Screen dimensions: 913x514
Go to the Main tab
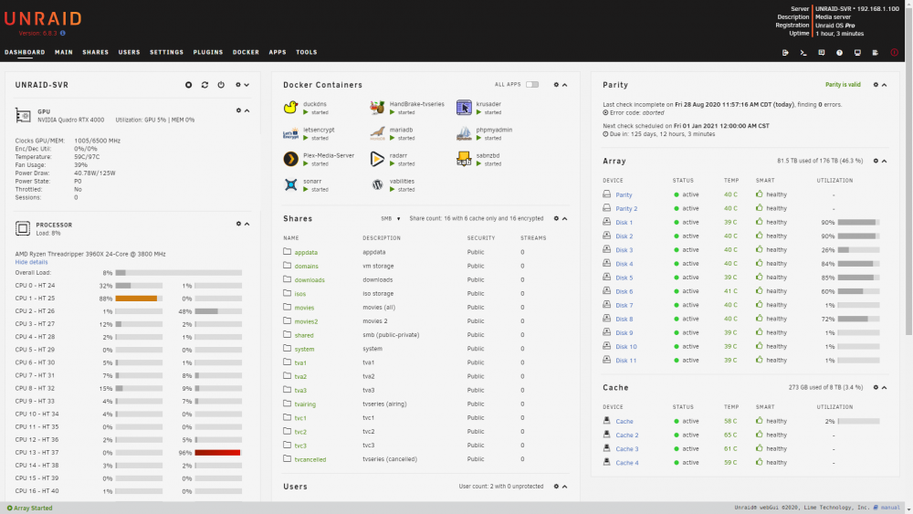pyautogui.click(x=64, y=52)
